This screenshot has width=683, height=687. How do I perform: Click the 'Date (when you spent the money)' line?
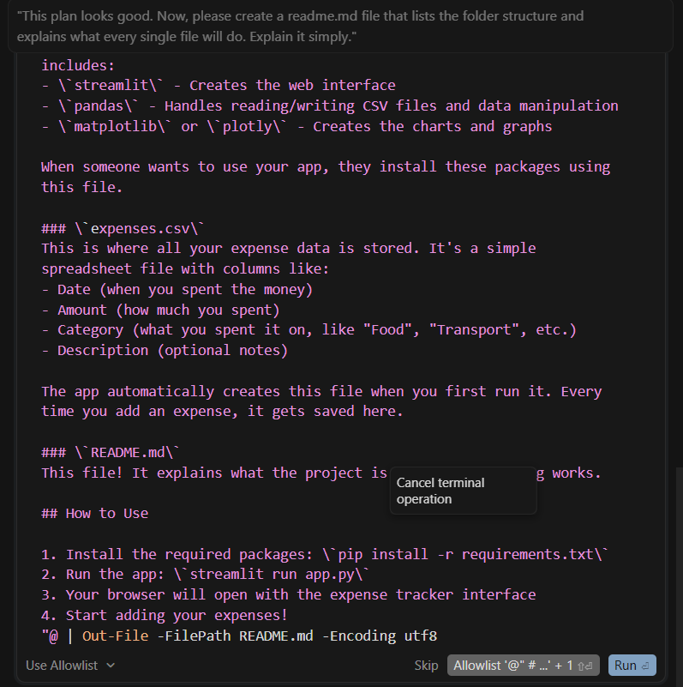177,289
